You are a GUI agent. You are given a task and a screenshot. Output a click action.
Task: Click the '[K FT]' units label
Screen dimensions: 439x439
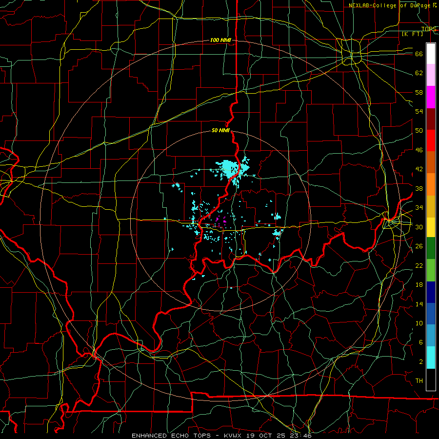(412, 34)
